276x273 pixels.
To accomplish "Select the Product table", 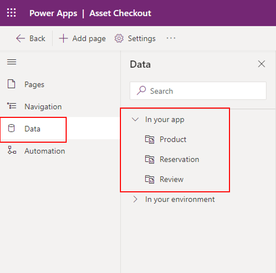I will coord(165,140).
